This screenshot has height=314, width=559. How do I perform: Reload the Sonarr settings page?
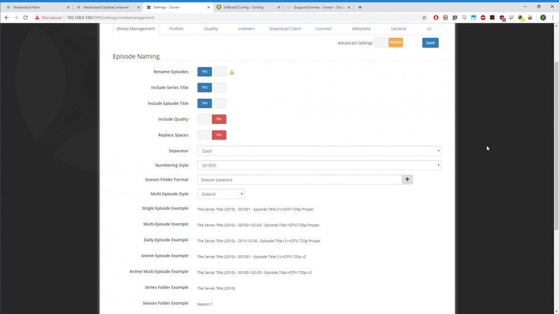pos(25,17)
